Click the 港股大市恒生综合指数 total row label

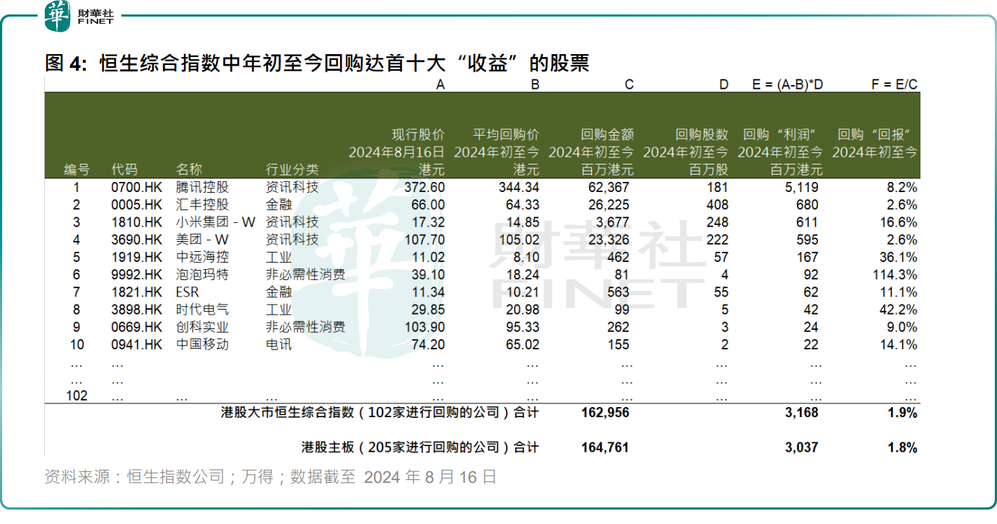pyautogui.click(x=380, y=413)
